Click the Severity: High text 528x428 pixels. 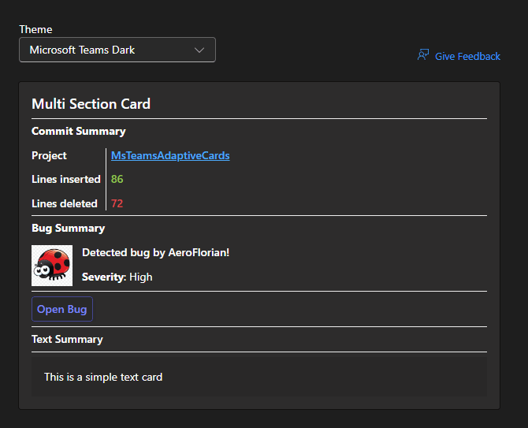point(117,277)
